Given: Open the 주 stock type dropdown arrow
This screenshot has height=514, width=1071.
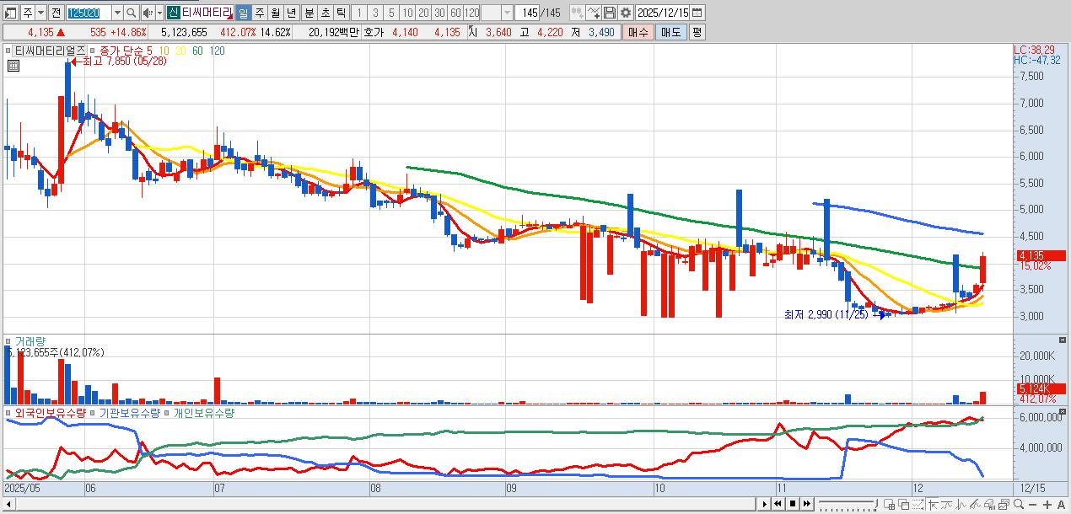Looking at the screenshot, I should (x=40, y=13).
